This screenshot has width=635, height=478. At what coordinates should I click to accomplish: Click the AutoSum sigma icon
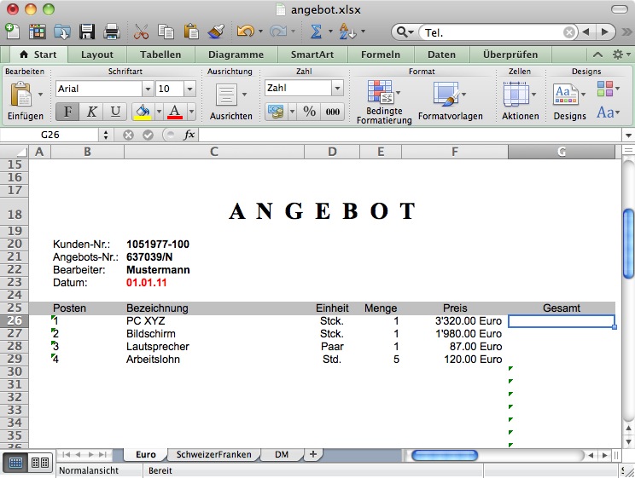(x=316, y=32)
